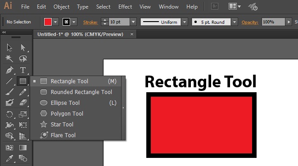The width and height of the screenshot is (298, 166).
Task: Select the Rotate tool
Action: click(9, 114)
